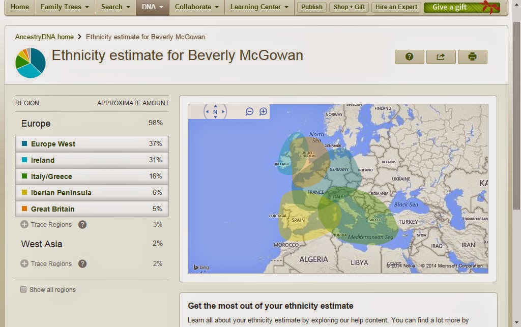Image resolution: width=521 pixels, height=327 pixels.
Task: Click the Great Britain orange color swatch
Action: point(24,209)
